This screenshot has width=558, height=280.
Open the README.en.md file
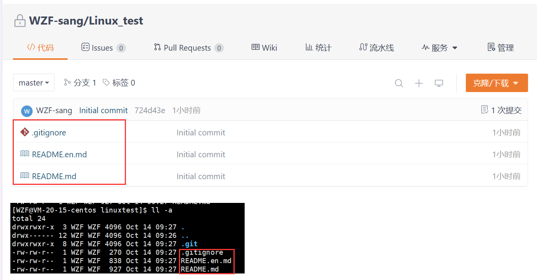[x=59, y=154]
